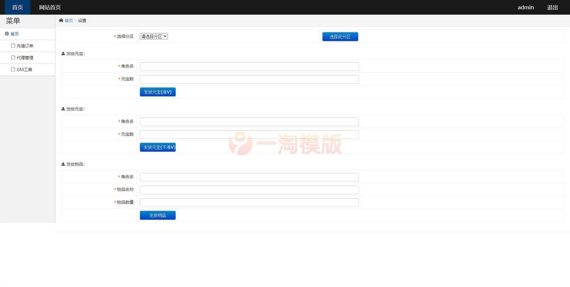Click the admin account link
Screen dimensions: 570x287
point(525,7)
